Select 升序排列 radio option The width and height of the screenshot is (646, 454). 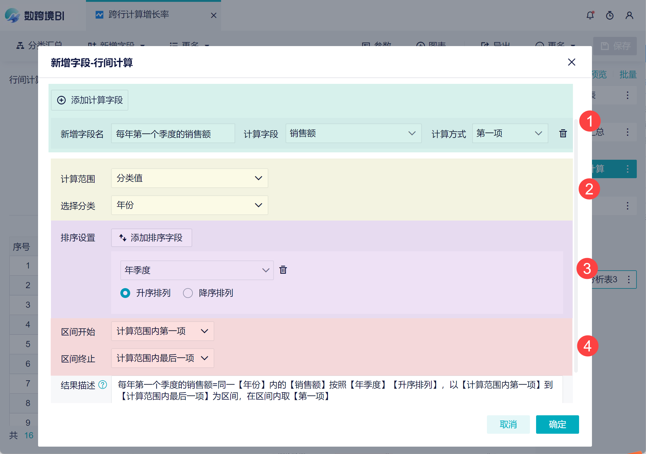point(125,293)
